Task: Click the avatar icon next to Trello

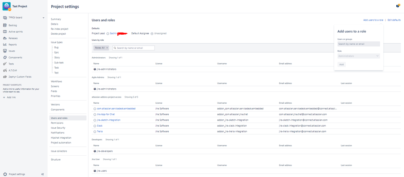Action: coord(95,131)
